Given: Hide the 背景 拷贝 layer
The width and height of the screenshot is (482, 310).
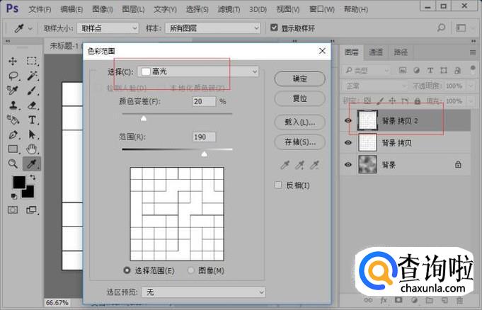Looking at the screenshot, I should (348, 143).
